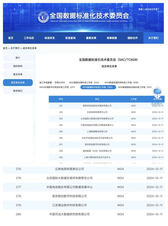Viewport: 168px width, 226px height.
Task: Click 中国电信股份有限公司数据发展中心 in row 264
Action: [x=97, y=125]
